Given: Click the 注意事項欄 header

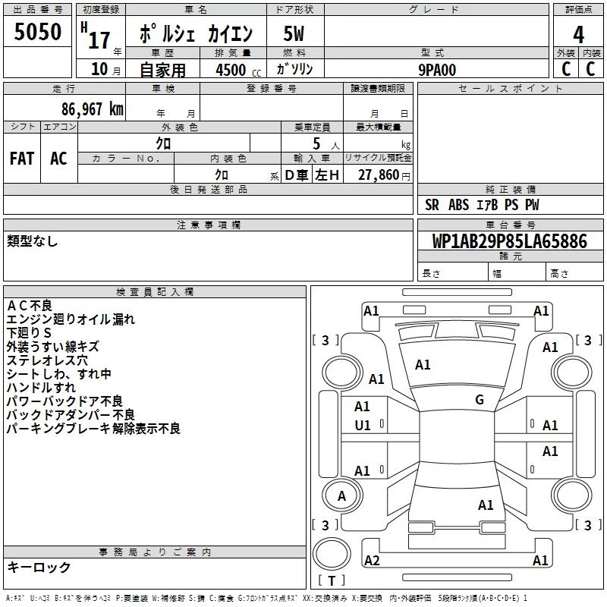Looking at the screenshot, I should (x=208, y=225).
